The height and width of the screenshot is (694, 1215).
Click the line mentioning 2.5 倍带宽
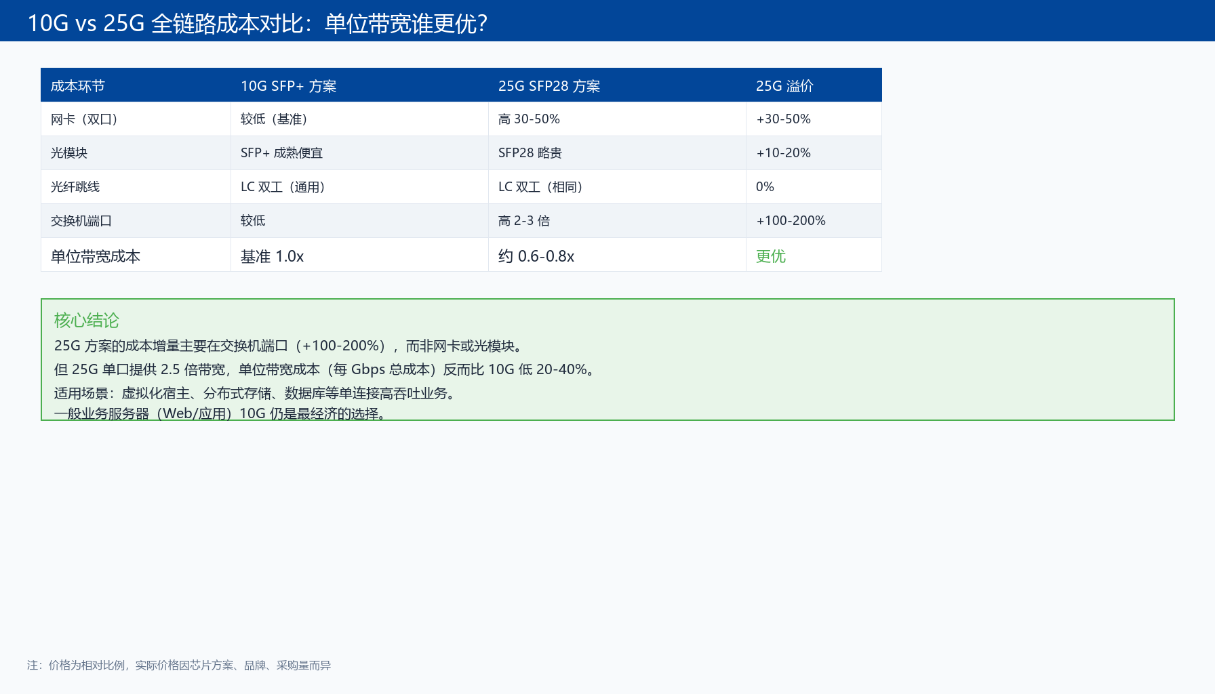click(326, 369)
